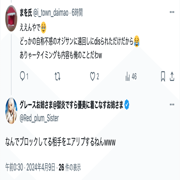Visit profile via the まを氏 display name
Image resolution: width=180 pixels, height=180 pixels.
coord(26,12)
